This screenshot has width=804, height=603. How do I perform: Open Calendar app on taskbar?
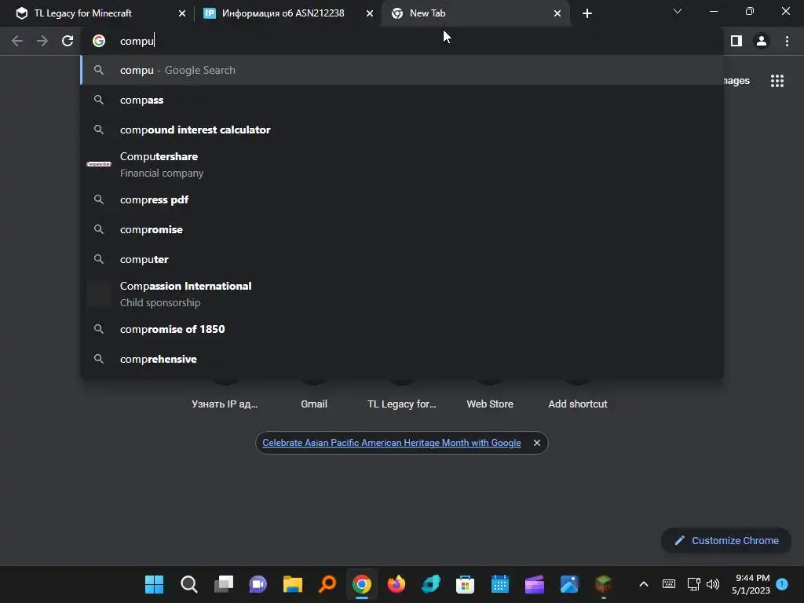(x=500, y=584)
